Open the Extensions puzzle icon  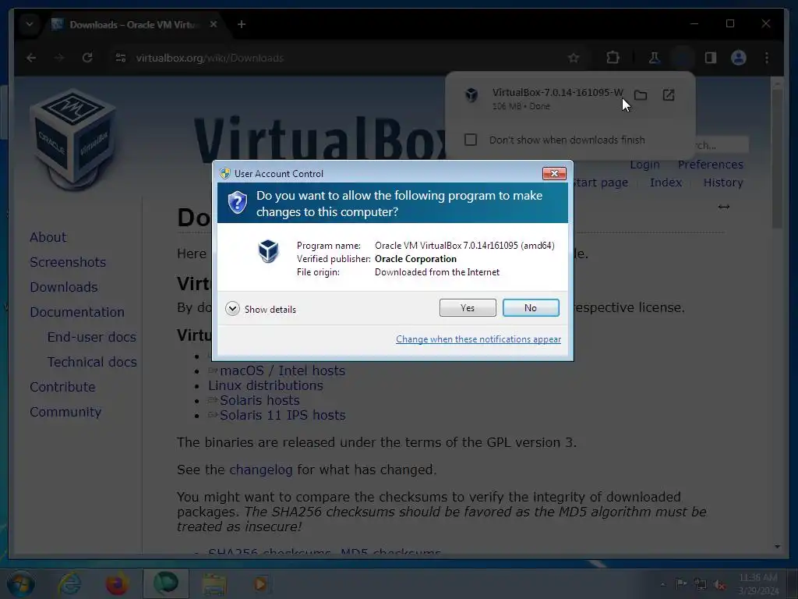(613, 58)
